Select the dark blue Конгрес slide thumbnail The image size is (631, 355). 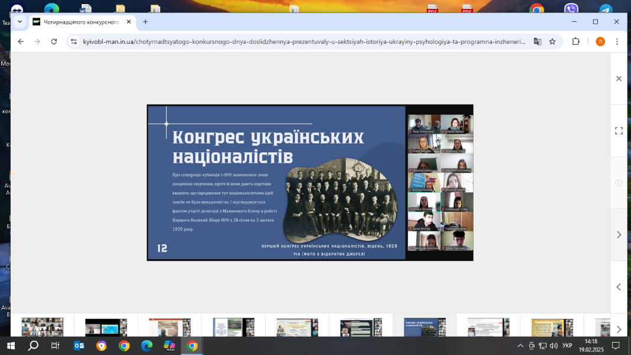(x=425, y=327)
